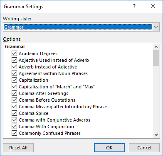Screen dimensions: 163x156
Task: Toggle the Capitalization checkbox
Action: coord(14,80)
